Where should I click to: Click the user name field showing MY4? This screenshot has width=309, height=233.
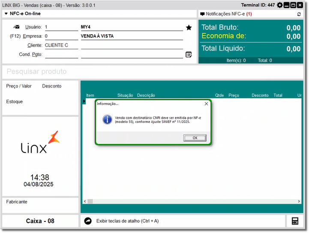click(x=132, y=27)
